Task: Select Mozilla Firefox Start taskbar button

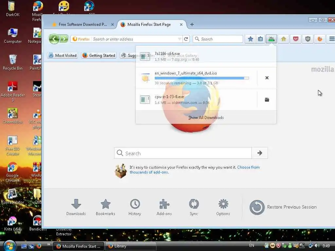Action: 79,246
